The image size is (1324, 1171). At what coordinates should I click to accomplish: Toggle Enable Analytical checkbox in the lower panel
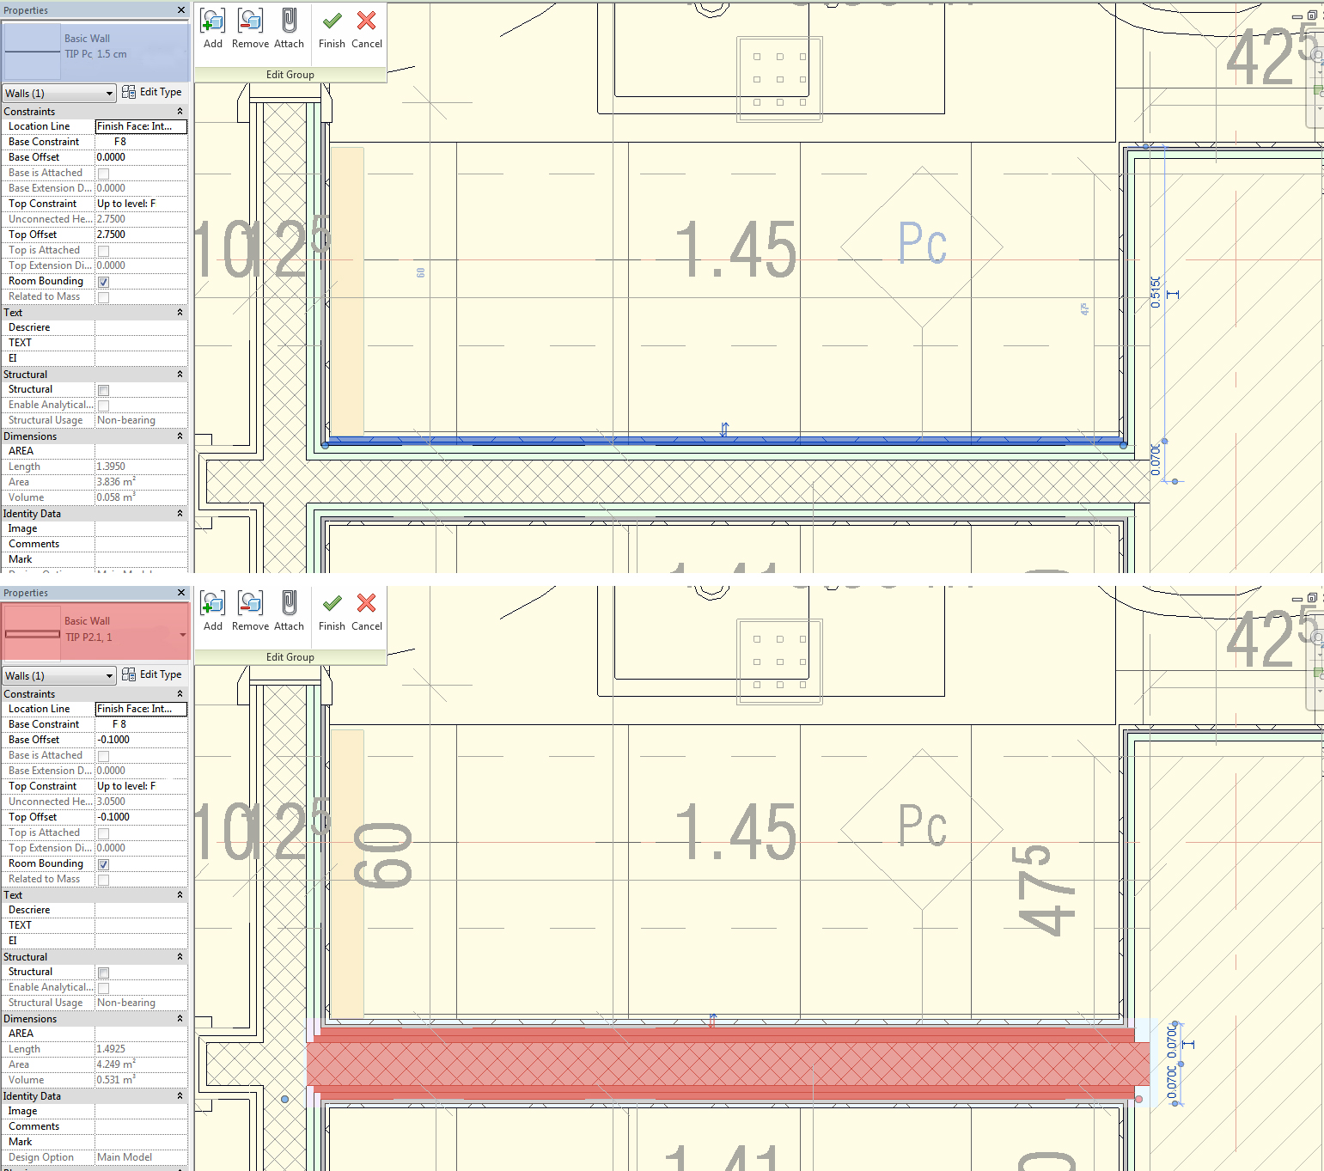point(103,988)
